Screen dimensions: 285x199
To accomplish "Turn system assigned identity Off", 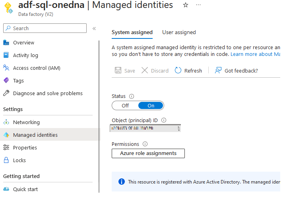I will click(x=125, y=105).
